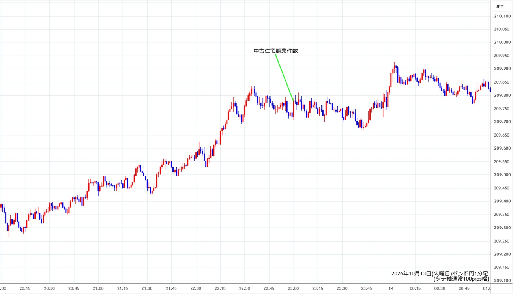Click the 23:45 time axis label

coord(367,288)
